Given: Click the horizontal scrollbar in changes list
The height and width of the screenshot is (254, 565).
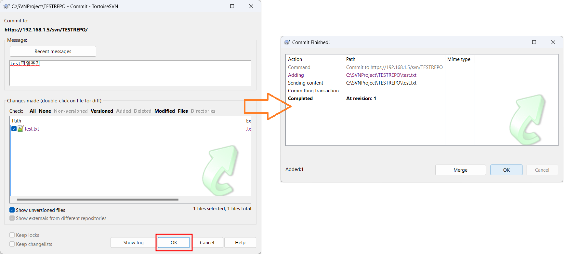Looking at the screenshot, I should tap(98, 200).
